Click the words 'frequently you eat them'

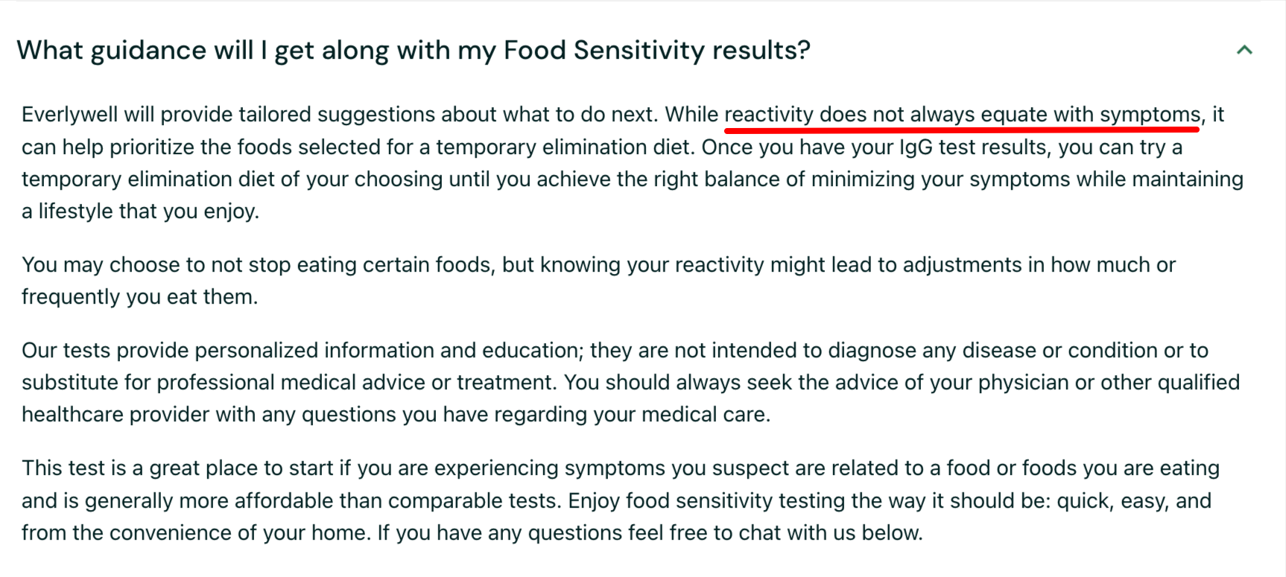pos(139,297)
